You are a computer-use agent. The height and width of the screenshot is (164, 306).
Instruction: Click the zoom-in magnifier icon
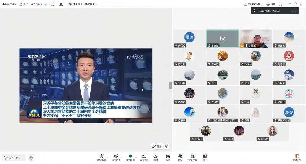(167, 146)
